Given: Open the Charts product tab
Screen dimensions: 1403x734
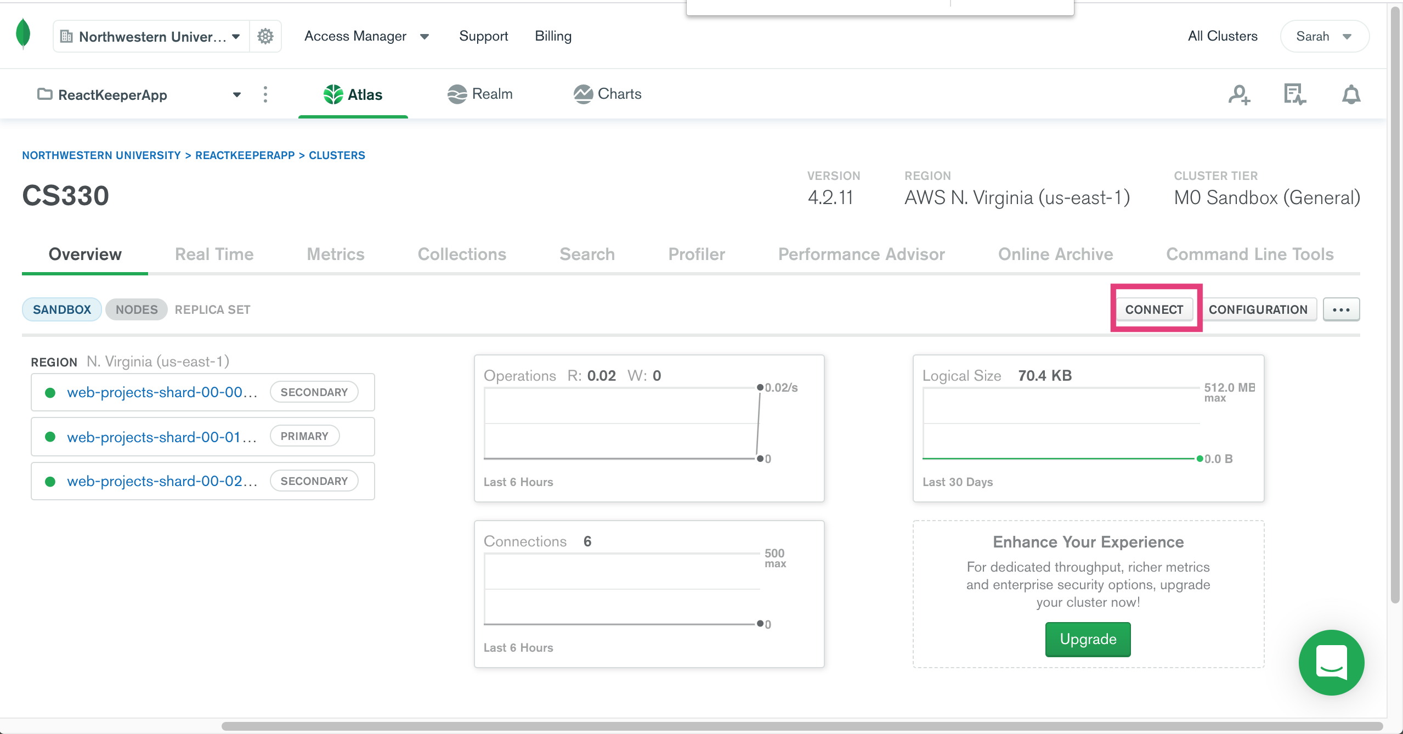Looking at the screenshot, I should [x=608, y=94].
